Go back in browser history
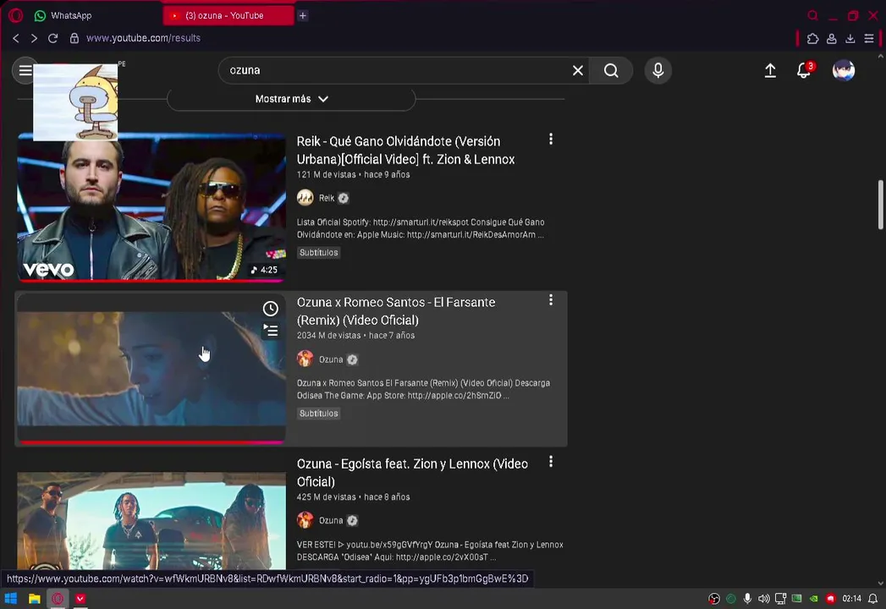 (x=16, y=38)
